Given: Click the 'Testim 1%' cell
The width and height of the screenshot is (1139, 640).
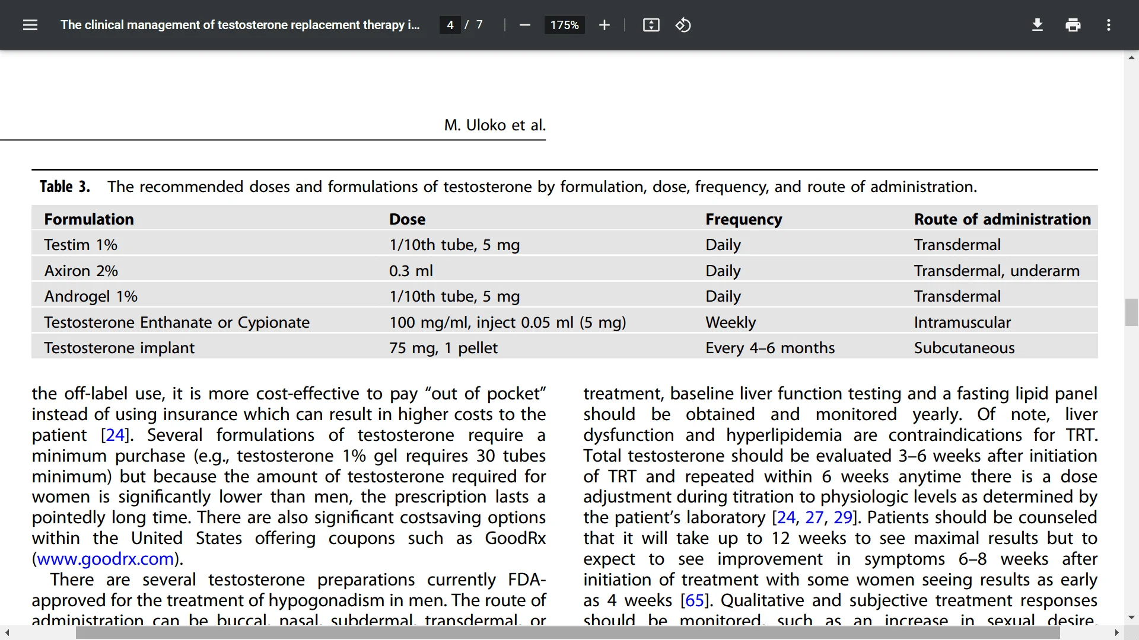Looking at the screenshot, I should (x=81, y=245).
